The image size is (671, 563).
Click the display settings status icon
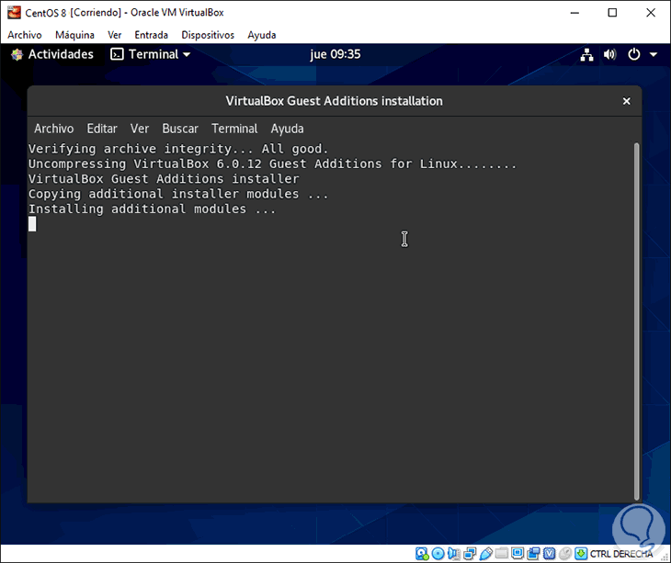(x=517, y=554)
